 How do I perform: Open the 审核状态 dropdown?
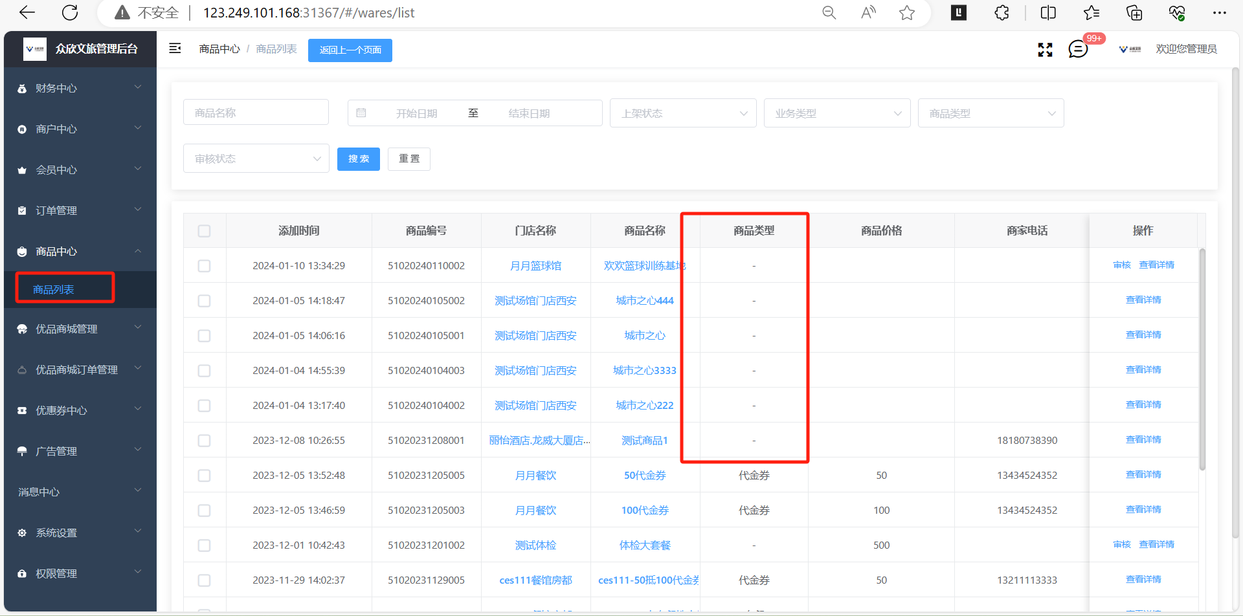coord(256,159)
